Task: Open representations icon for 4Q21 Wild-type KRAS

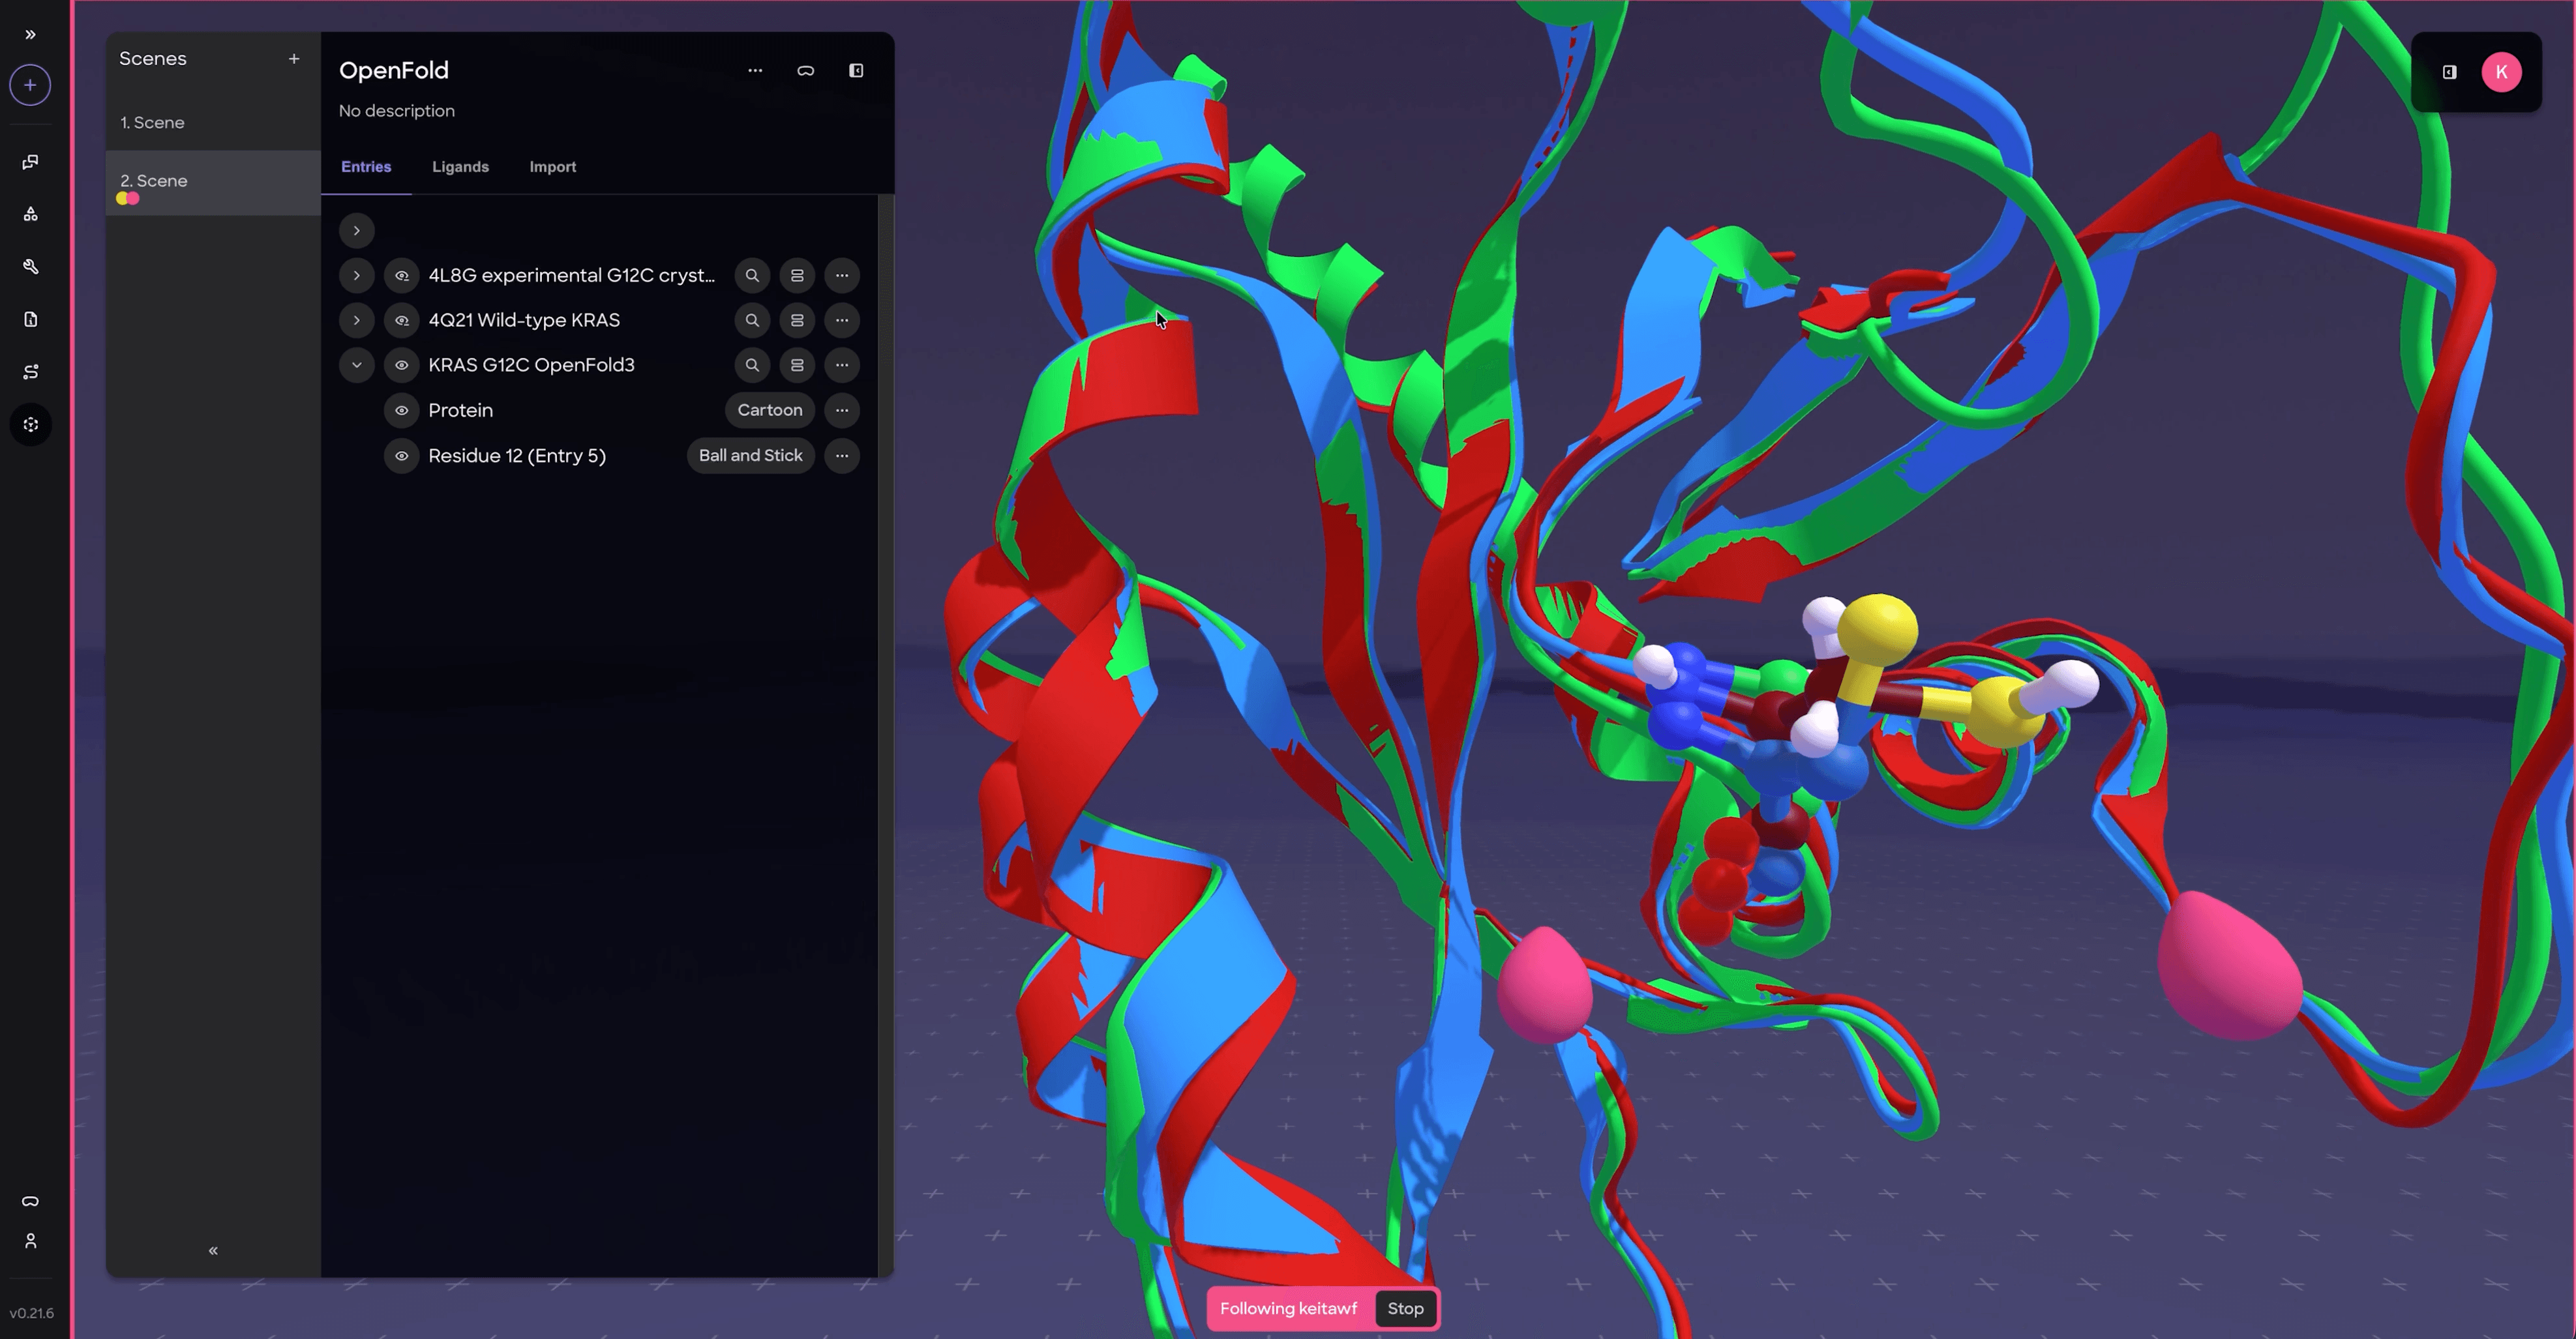Action: click(797, 321)
